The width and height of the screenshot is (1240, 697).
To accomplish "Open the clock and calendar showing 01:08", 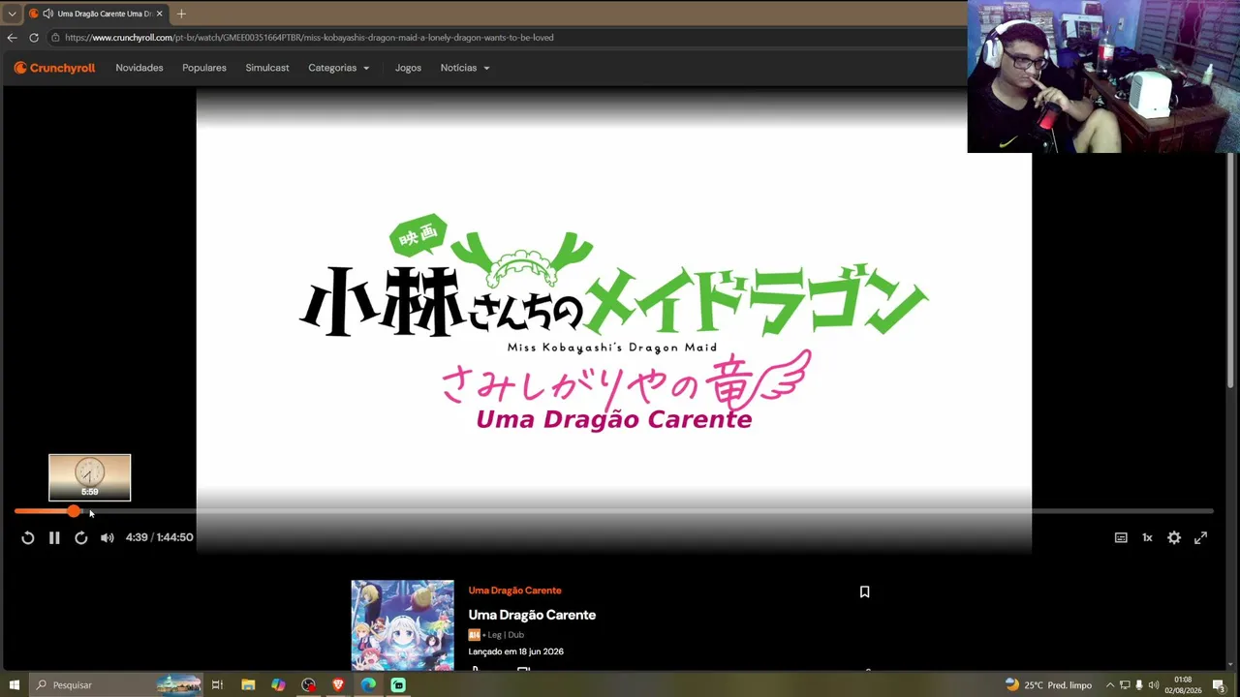I will (x=1183, y=684).
